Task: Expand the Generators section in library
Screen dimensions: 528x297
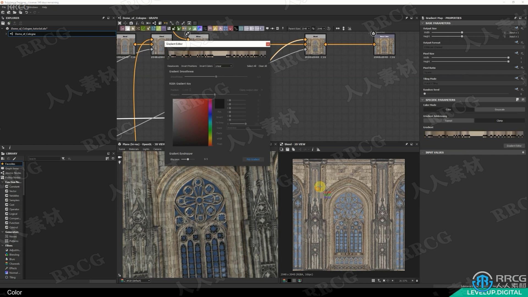Action: point(3,232)
